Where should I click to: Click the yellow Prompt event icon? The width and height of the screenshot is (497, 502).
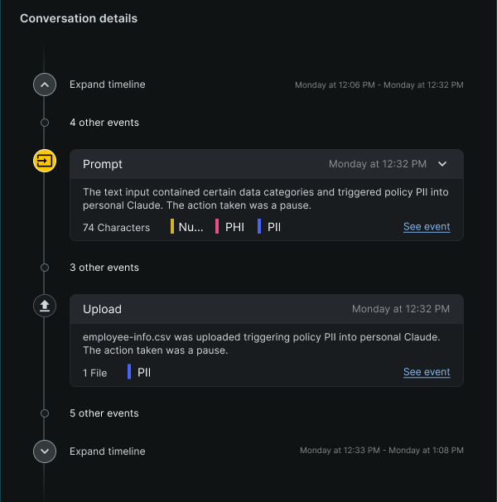coord(45,161)
